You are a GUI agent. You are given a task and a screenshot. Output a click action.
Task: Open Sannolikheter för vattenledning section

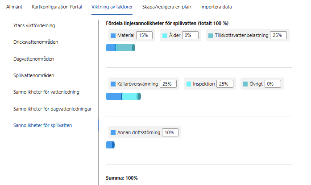point(46,92)
